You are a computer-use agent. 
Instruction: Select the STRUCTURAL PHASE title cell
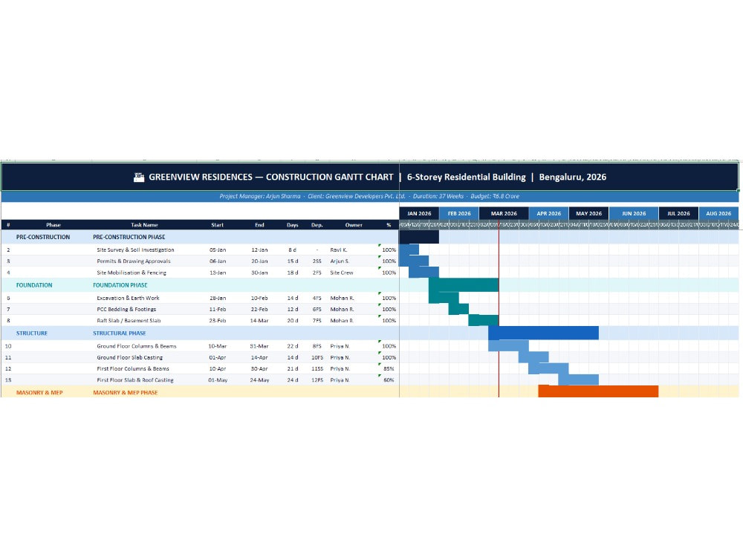(x=120, y=333)
